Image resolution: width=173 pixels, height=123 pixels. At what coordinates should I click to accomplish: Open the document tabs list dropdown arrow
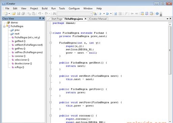[168, 19]
